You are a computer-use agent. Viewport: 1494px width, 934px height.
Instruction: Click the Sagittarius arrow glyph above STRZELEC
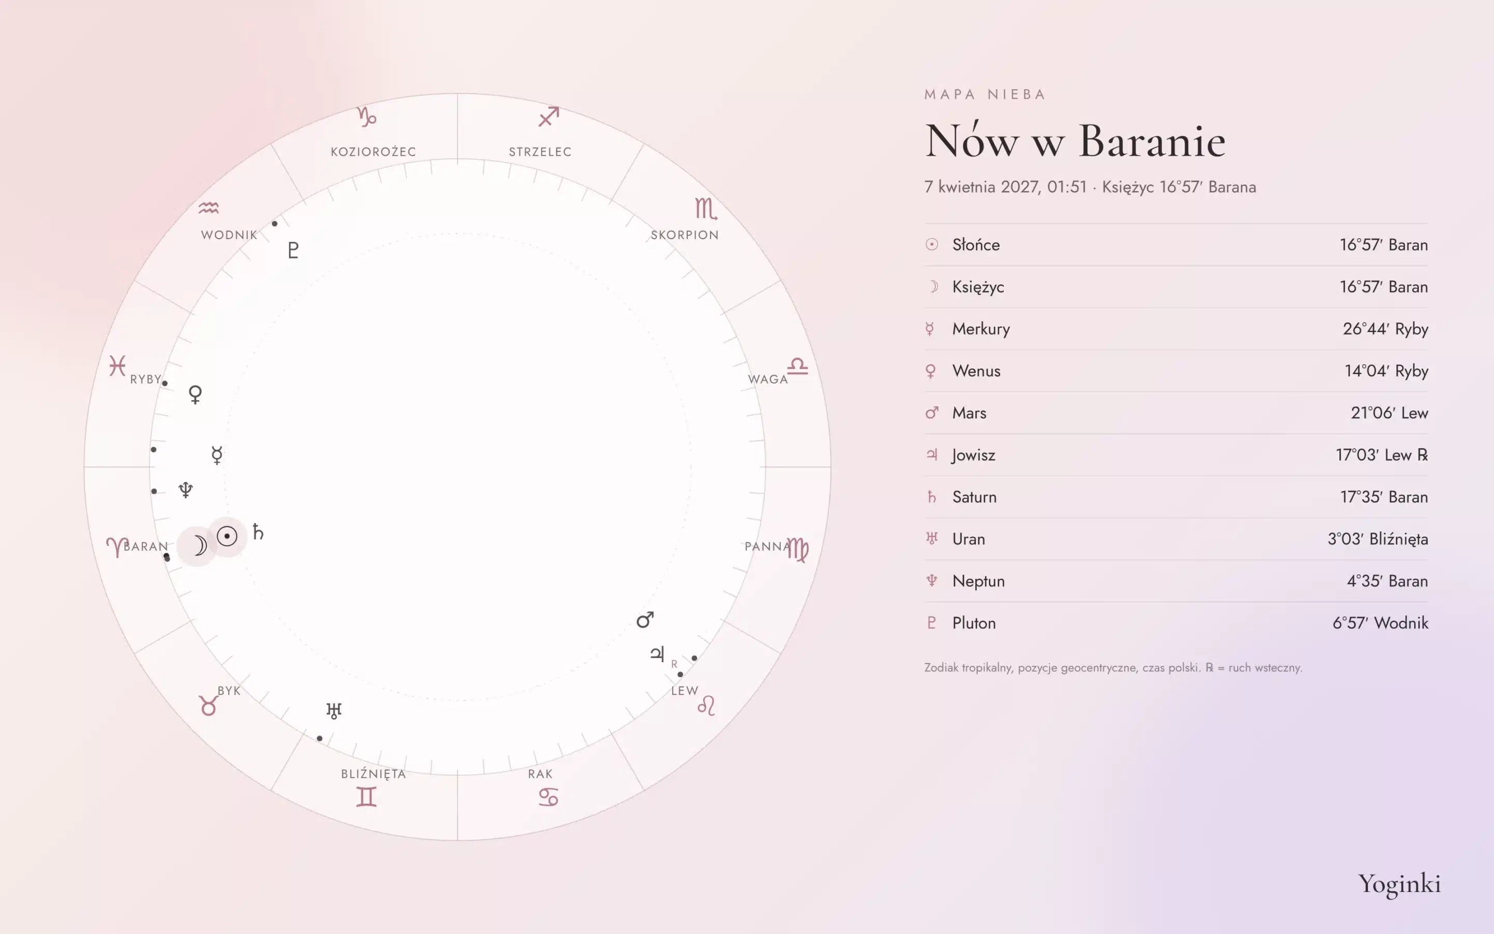click(x=548, y=117)
